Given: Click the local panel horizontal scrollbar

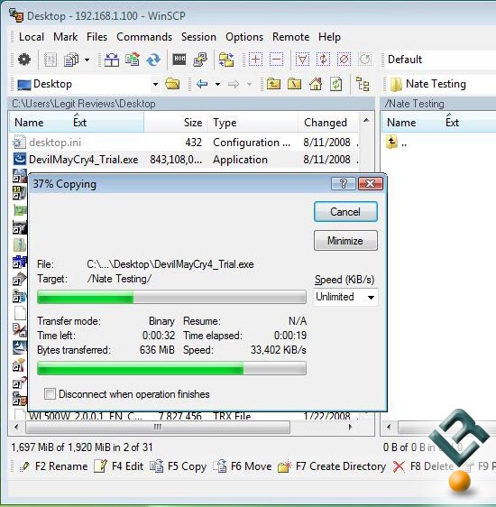Looking at the screenshot, I should (158, 428).
